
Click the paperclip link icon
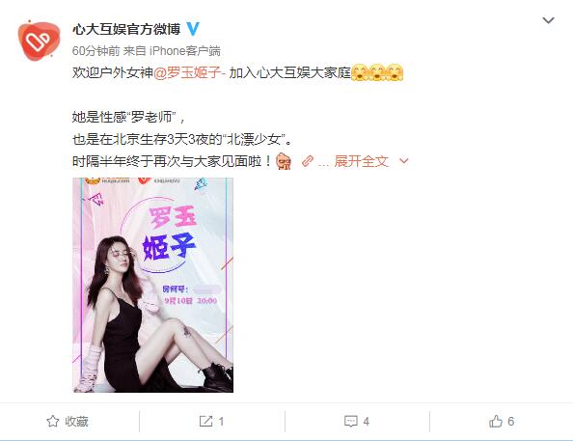(308, 161)
